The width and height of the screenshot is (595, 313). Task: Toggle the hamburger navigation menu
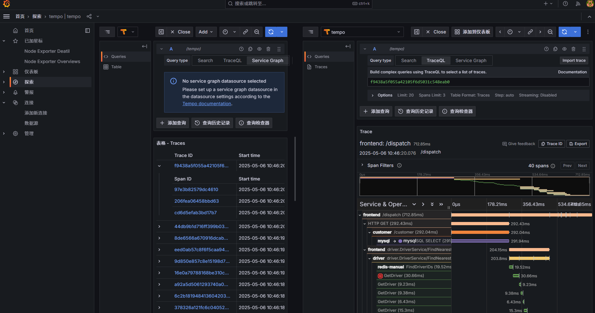tap(6, 16)
